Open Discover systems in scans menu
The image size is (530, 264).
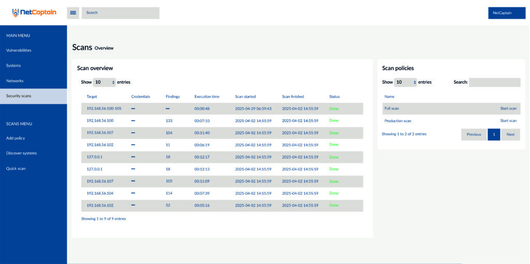point(21,153)
